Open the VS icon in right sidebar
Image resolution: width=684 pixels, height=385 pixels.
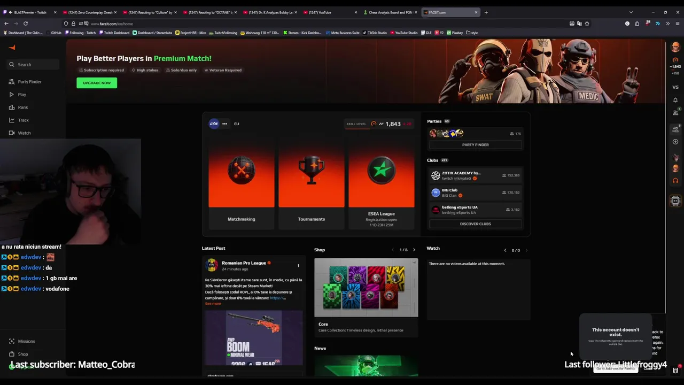[x=675, y=87]
